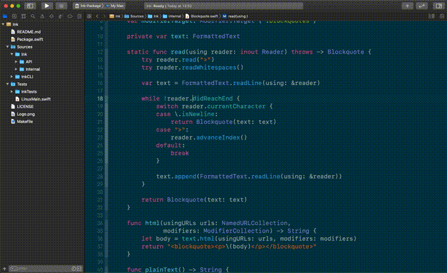Expand the InkTests folder
447x273 pixels.
(12, 91)
